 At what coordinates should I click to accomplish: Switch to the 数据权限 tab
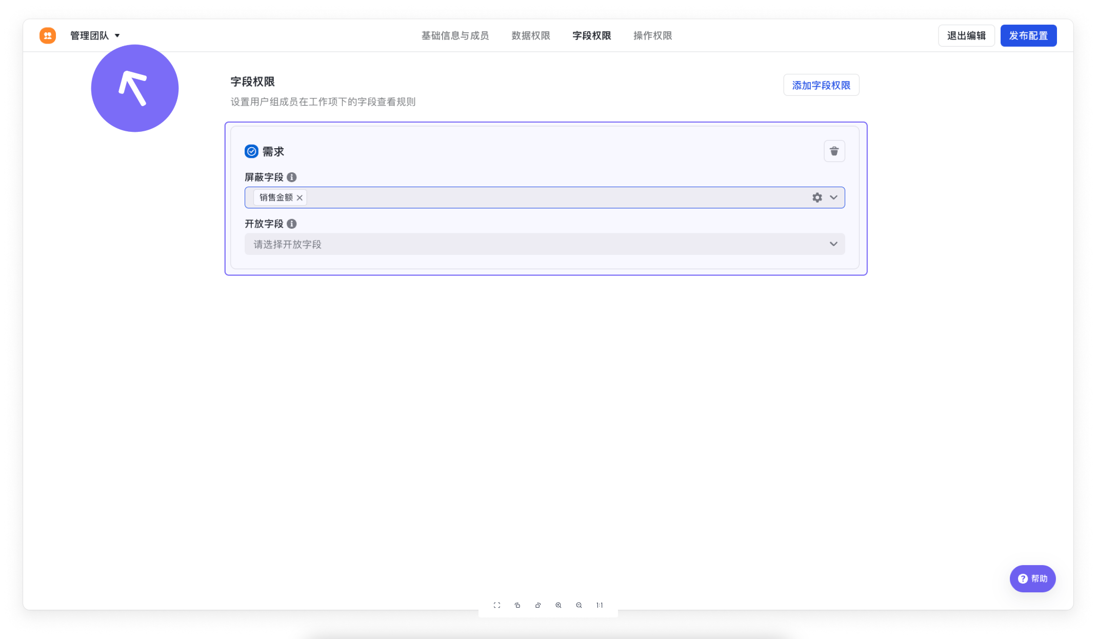pyautogui.click(x=531, y=35)
